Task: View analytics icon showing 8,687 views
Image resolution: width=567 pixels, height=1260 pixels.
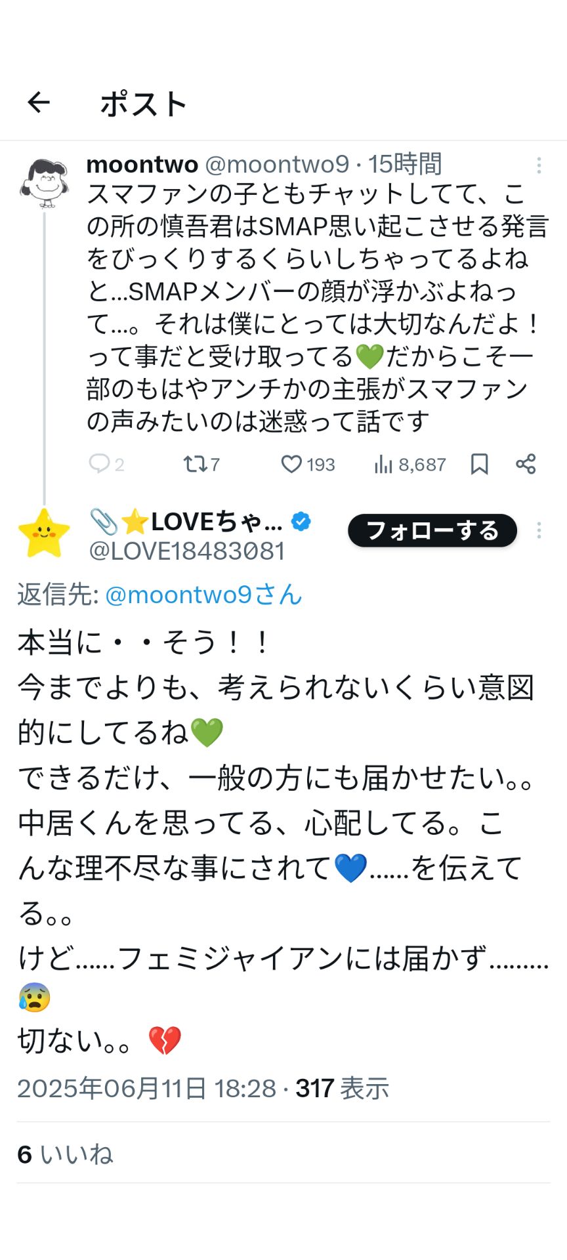Action: (x=383, y=465)
